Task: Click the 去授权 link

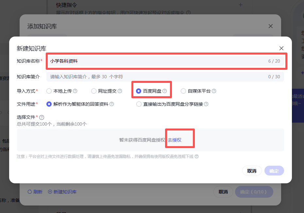Action: coord(175,140)
